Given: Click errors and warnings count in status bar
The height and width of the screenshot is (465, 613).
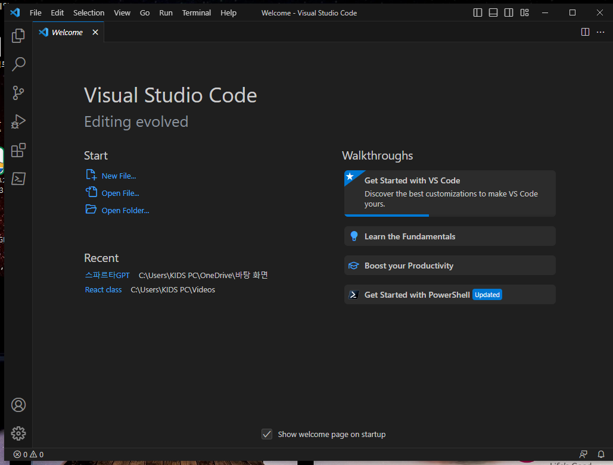Looking at the screenshot, I should (29, 454).
